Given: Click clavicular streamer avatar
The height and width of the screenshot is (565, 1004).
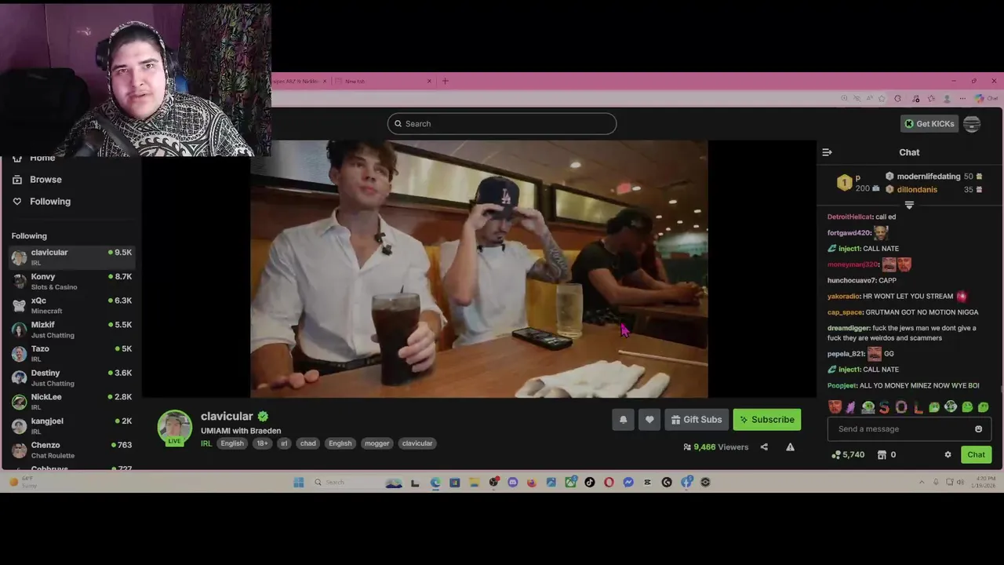Looking at the screenshot, I should [x=174, y=427].
